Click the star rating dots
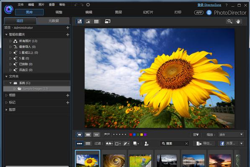Image resolution: width=250 pixels, height=167 pixels. pyautogui.click(x=120, y=135)
